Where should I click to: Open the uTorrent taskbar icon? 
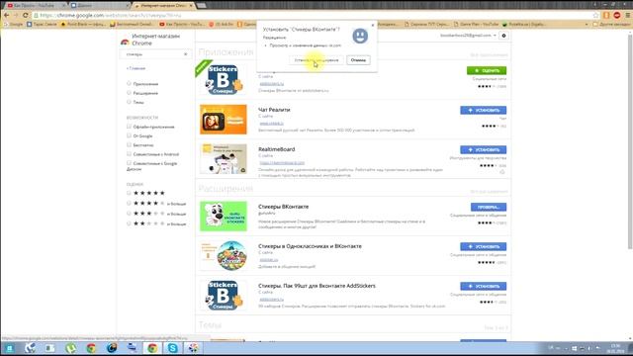click(70, 348)
